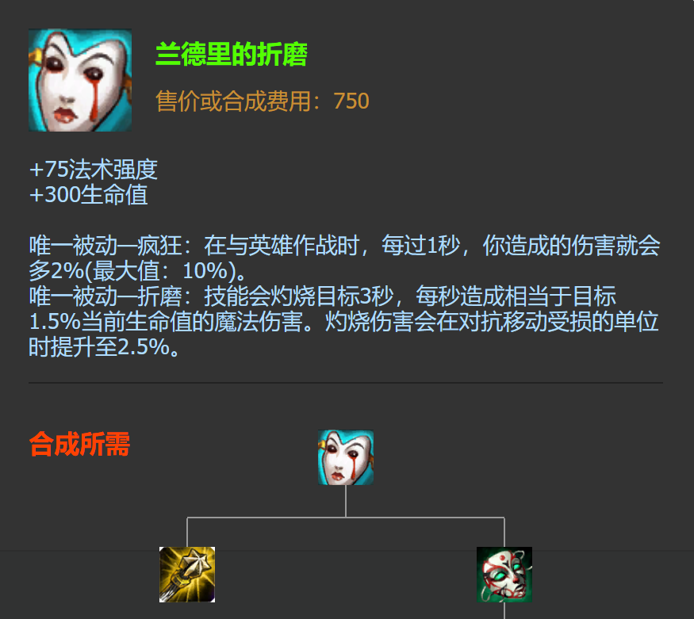Select the small Liandry's mask in recipe tree
694x619 pixels.
tap(346, 457)
